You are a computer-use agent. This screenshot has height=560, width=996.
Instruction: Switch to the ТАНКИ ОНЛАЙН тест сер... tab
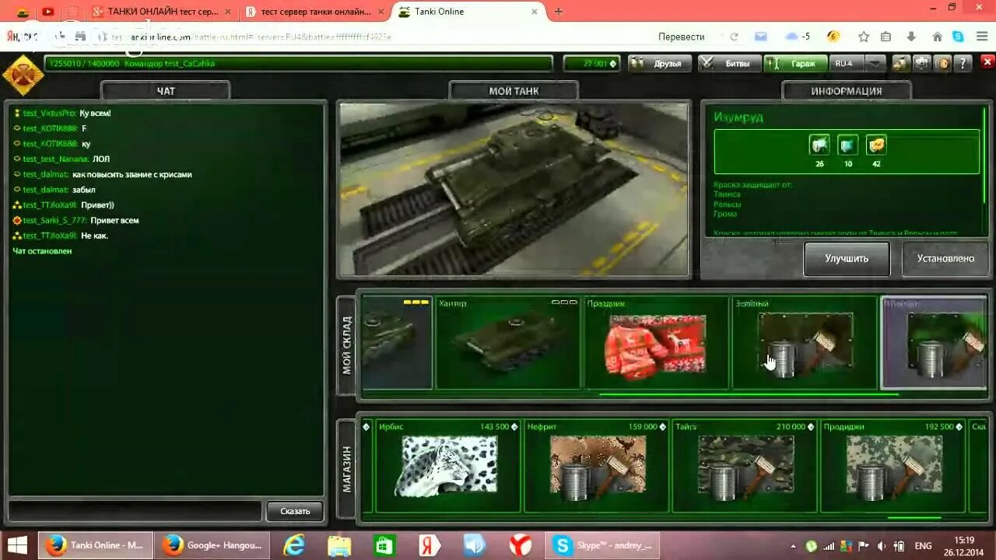[x=160, y=12]
